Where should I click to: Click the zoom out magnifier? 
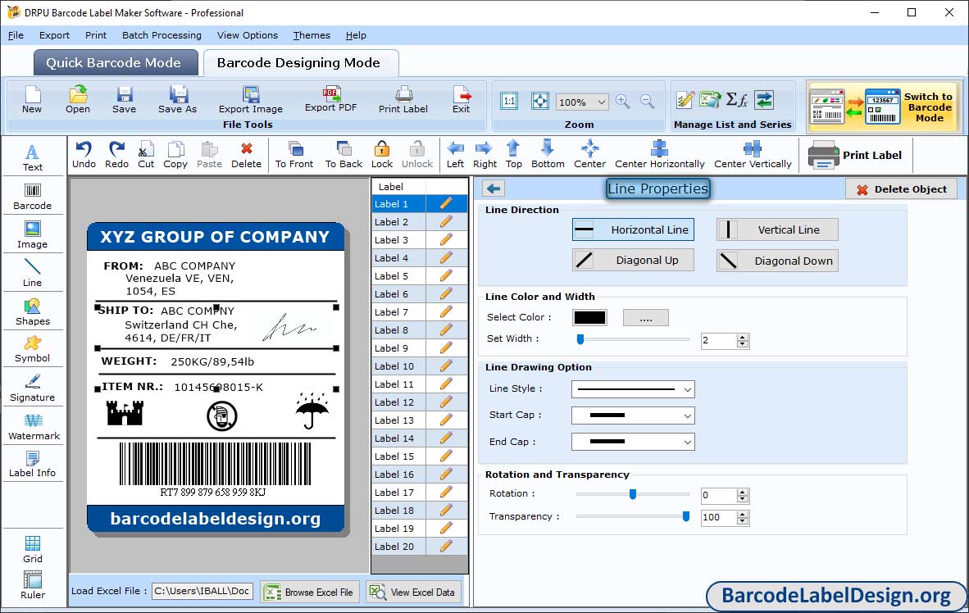647,102
